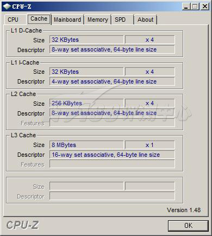Viewport: 212px width, 236px height.
Task: Open the SPD tab
Action: tap(120, 20)
